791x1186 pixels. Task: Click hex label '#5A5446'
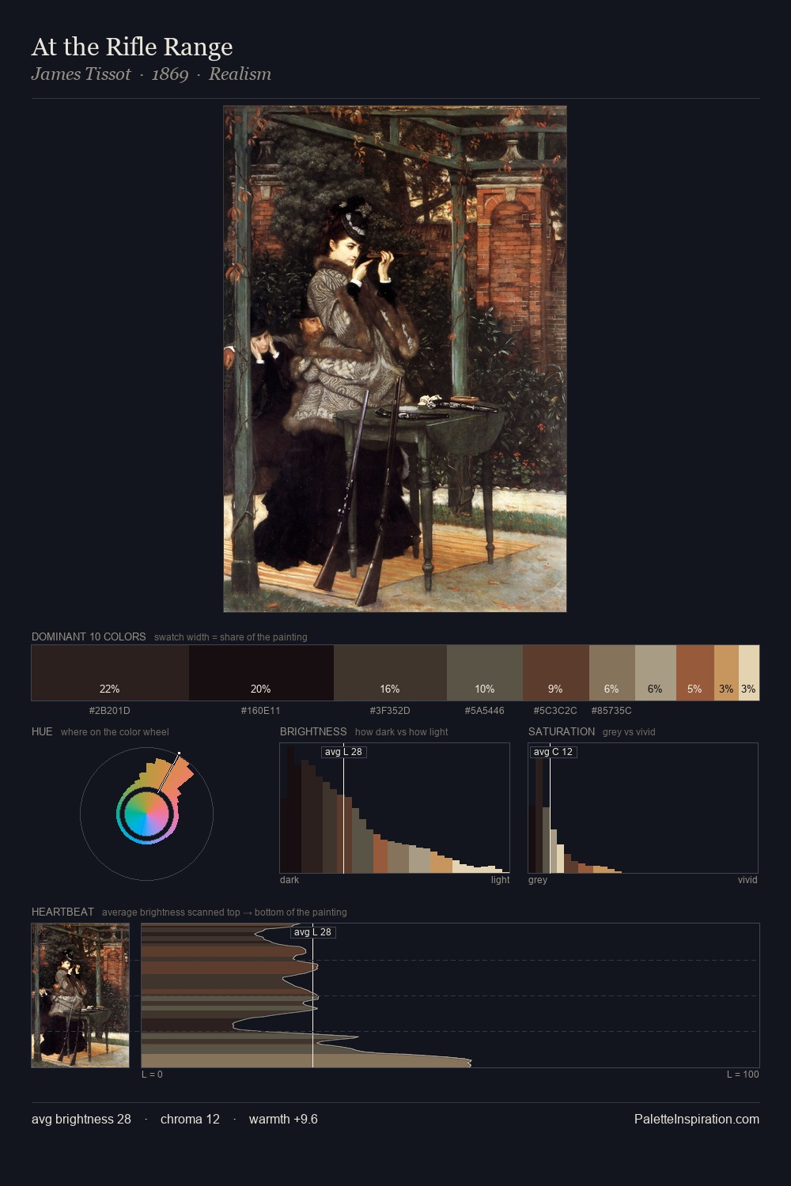coord(484,710)
